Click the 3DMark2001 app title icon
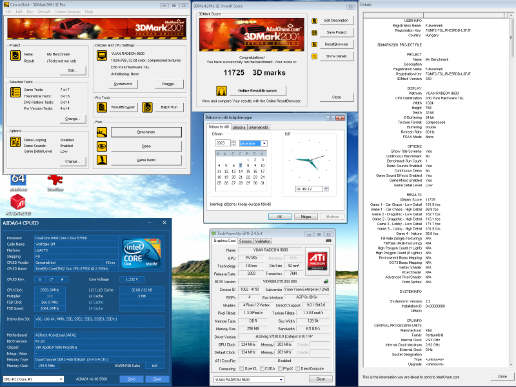The image size is (516, 387). tap(6, 5)
